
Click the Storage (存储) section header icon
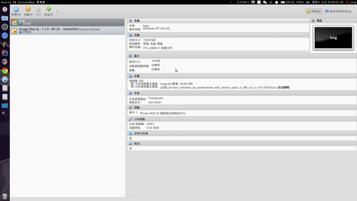point(131,76)
